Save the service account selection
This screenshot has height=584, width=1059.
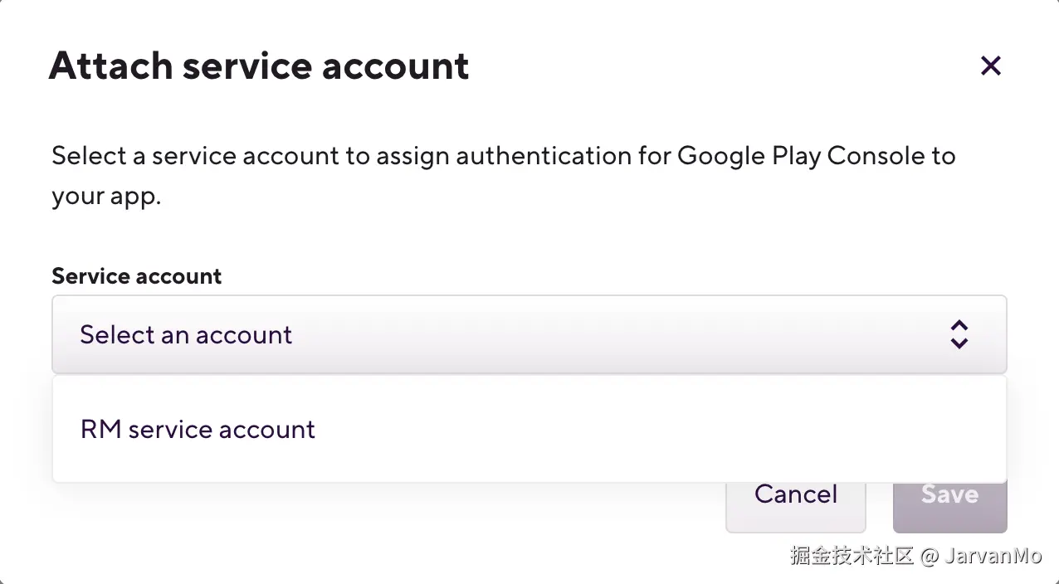click(x=949, y=495)
